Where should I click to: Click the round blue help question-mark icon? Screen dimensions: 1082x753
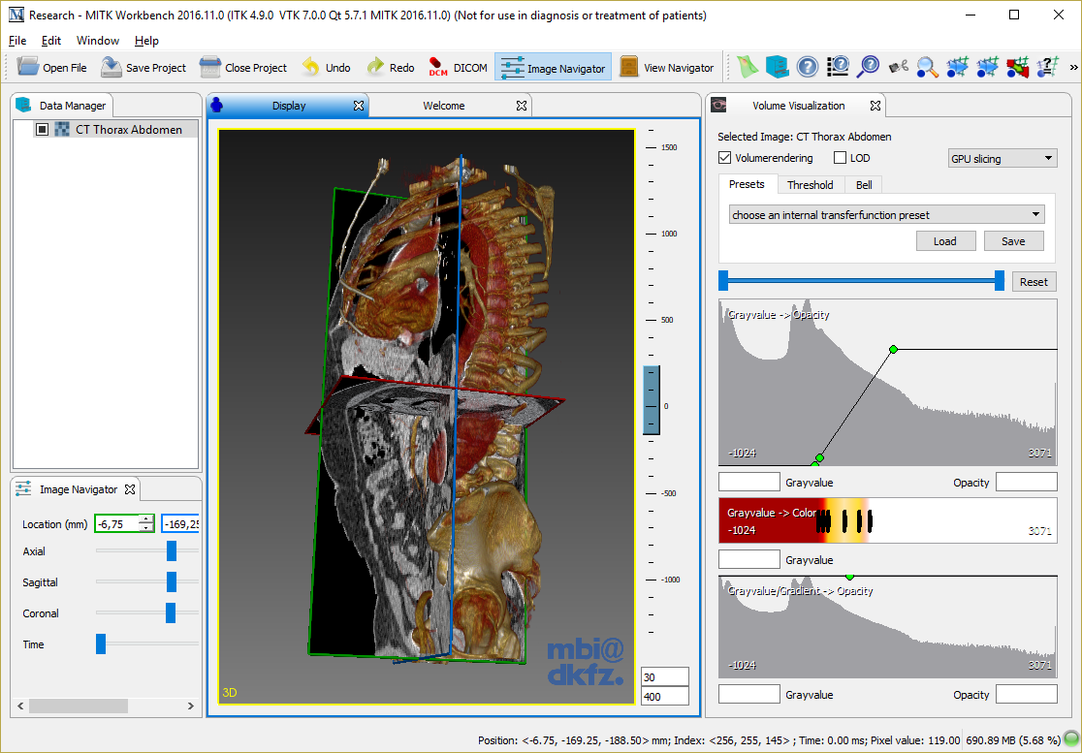pyautogui.click(x=808, y=67)
